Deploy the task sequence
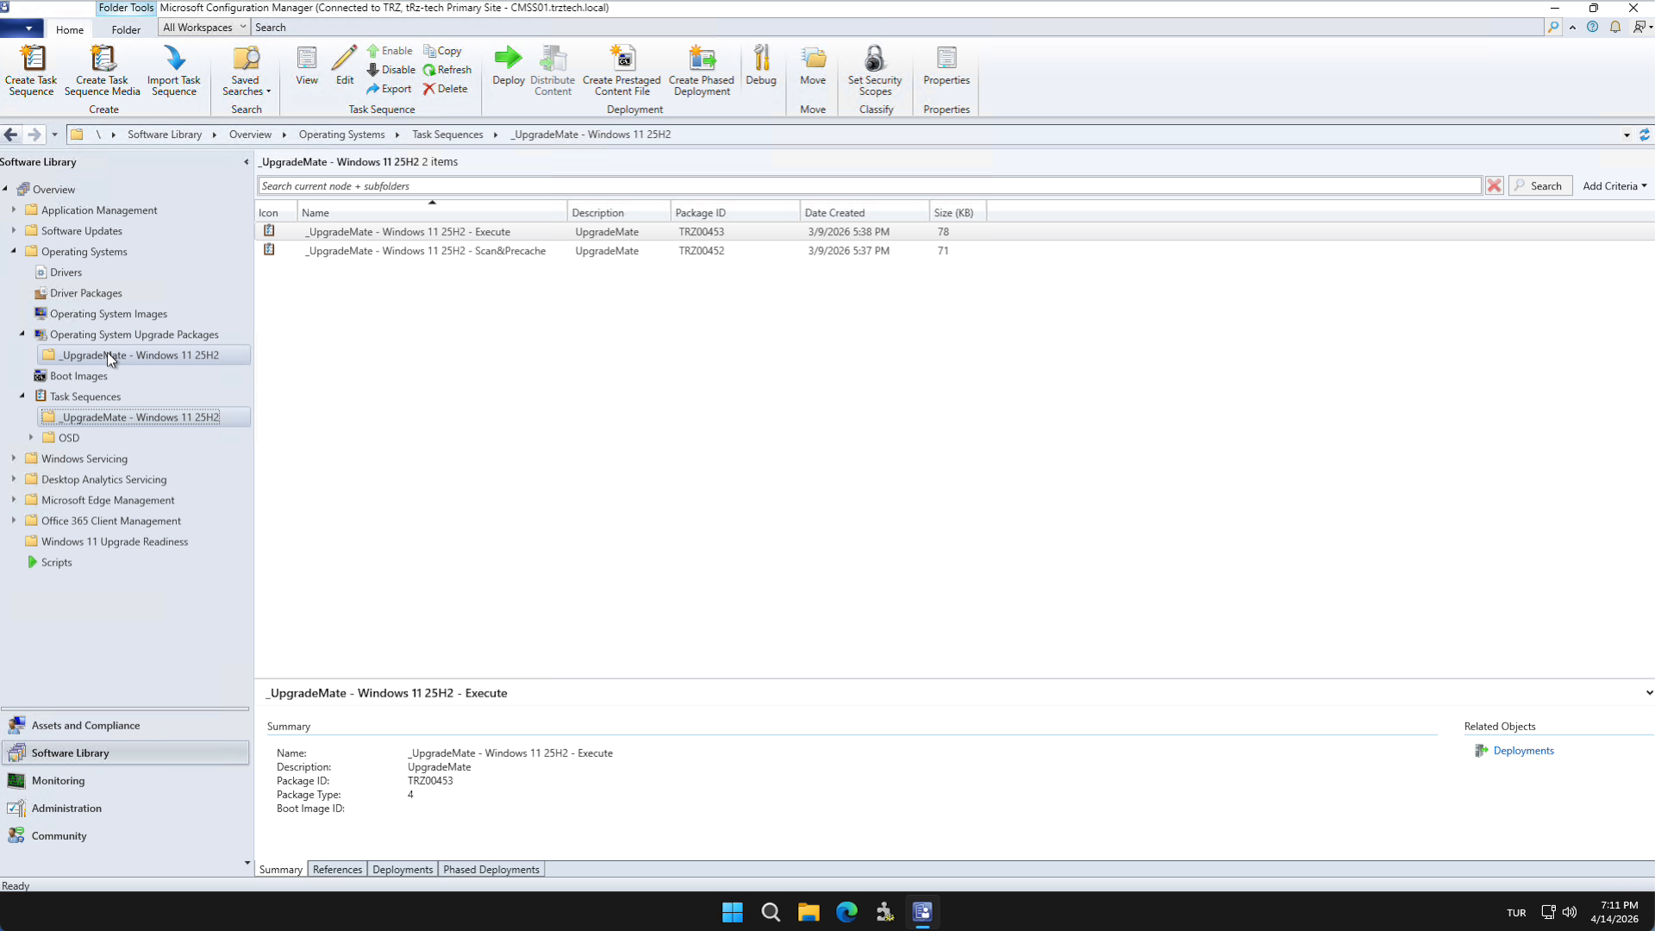The width and height of the screenshot is (1655, 931). coord(509,66)
